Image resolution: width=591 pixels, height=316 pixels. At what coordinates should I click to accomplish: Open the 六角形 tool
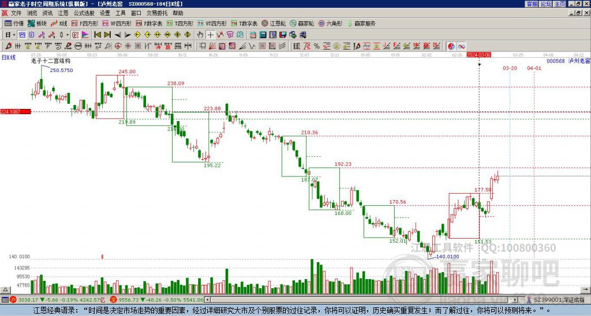pos(330,23)
